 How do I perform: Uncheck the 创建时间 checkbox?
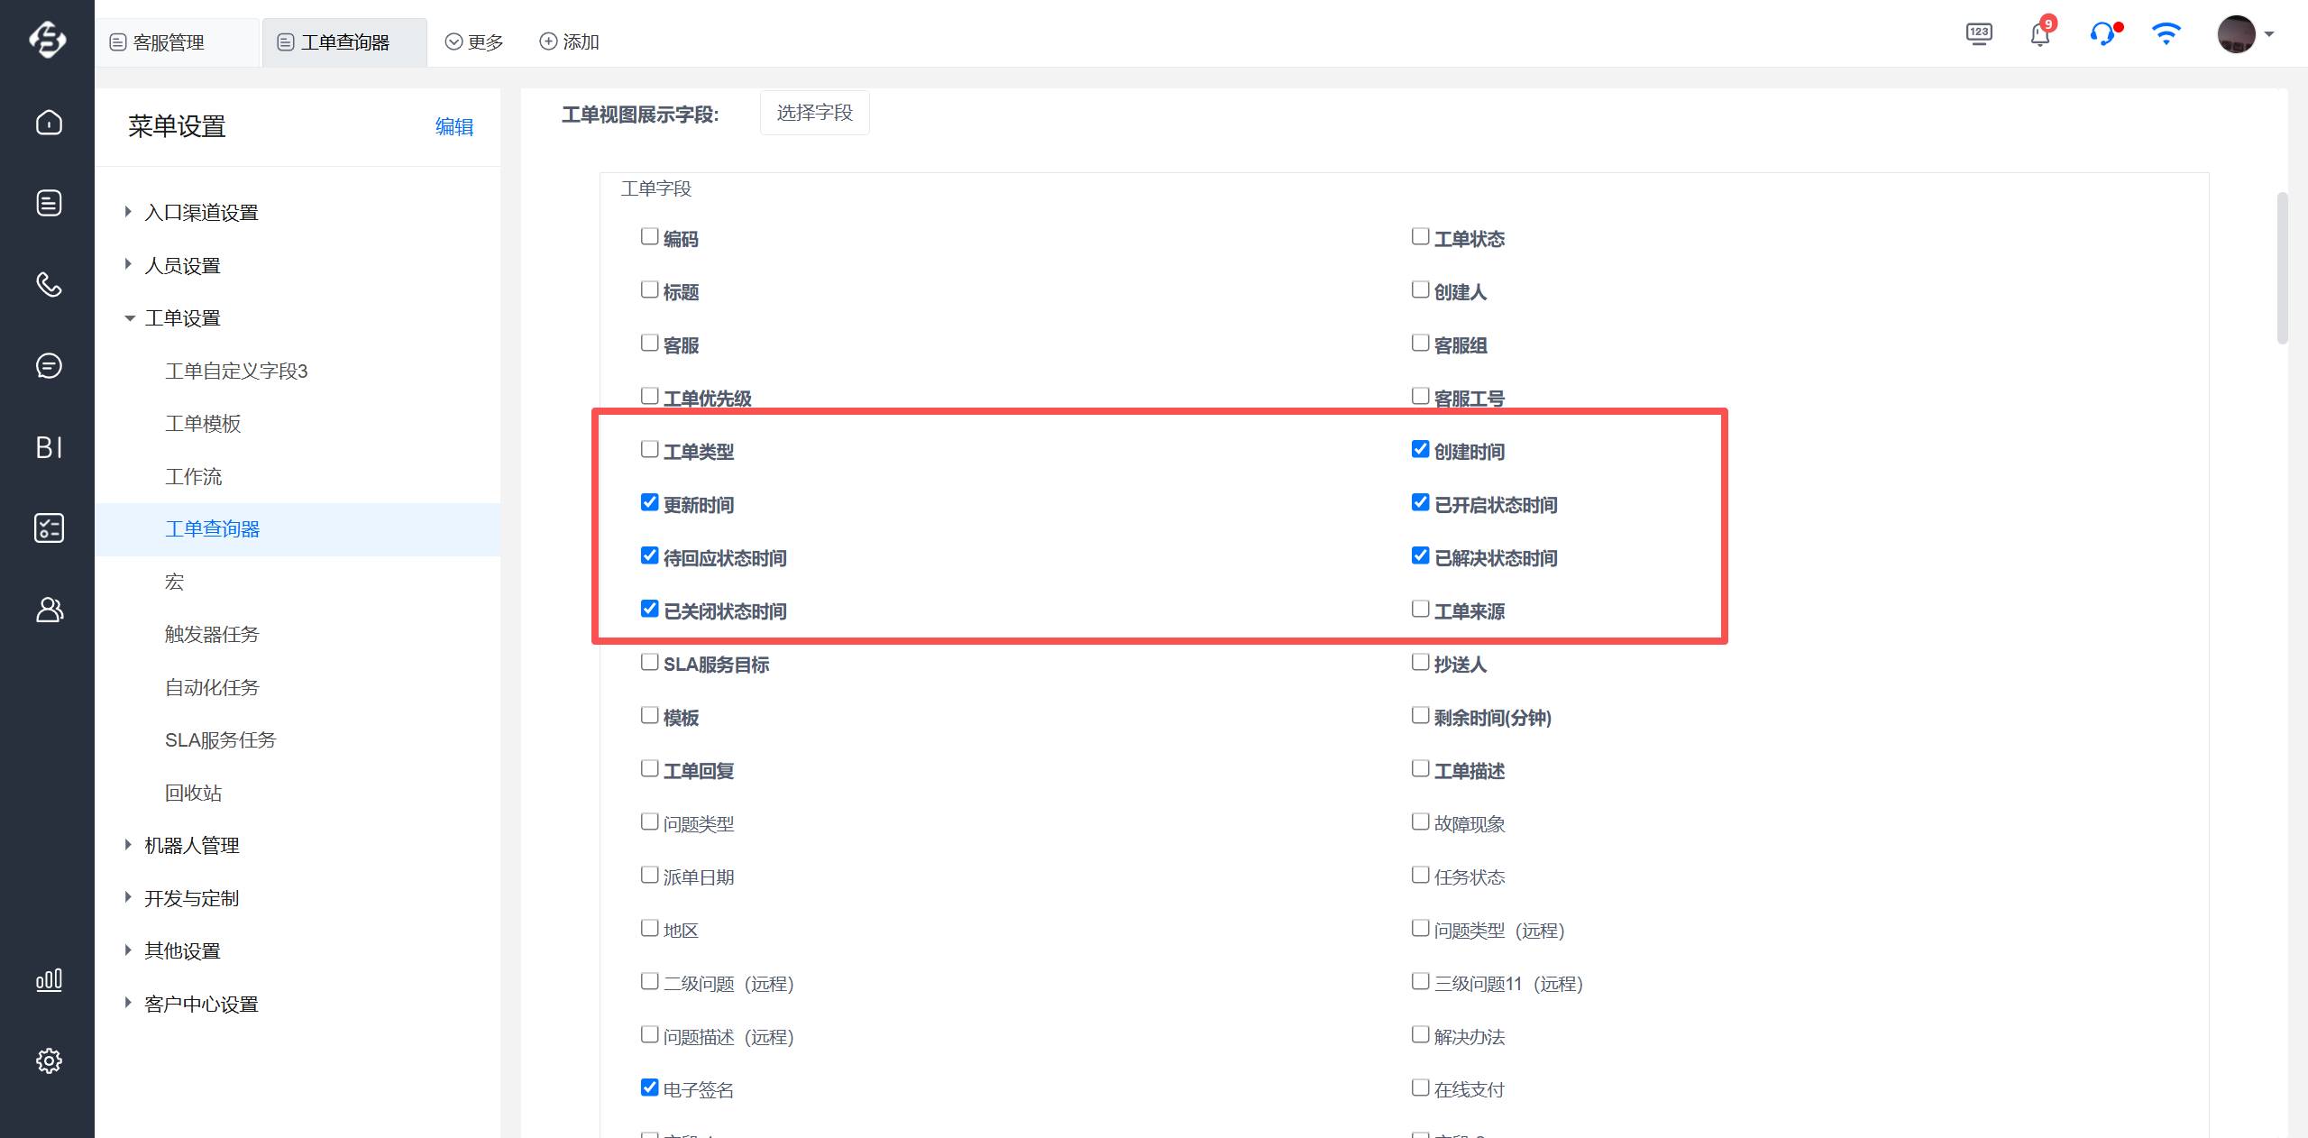pos(1420,449)
